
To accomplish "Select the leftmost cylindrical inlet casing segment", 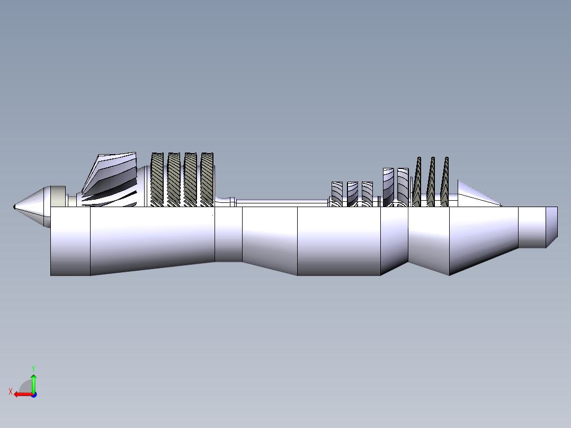I will tap(70, 241).
